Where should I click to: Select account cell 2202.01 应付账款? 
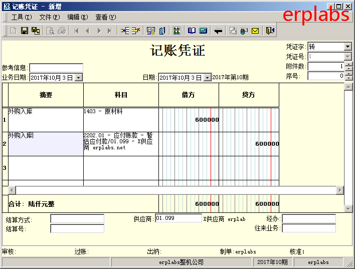pyautogui.click(x=121, y=144)
